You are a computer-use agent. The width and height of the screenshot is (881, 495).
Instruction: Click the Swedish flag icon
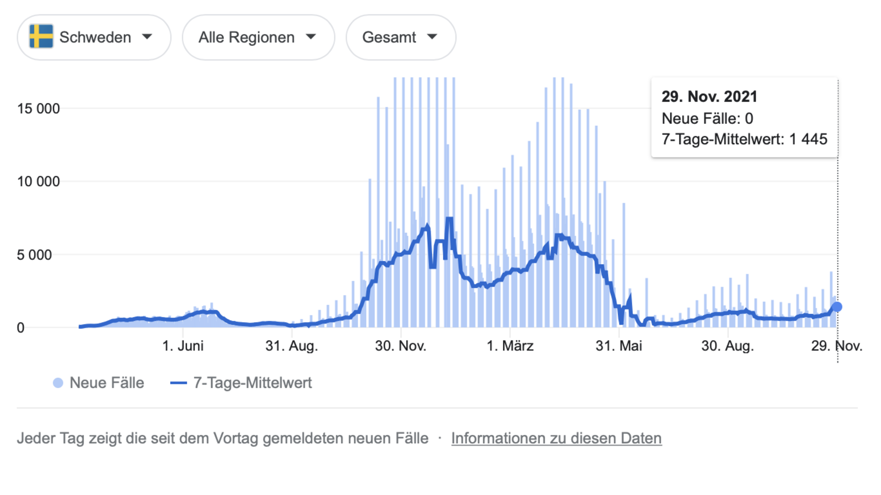click(40, 37)
